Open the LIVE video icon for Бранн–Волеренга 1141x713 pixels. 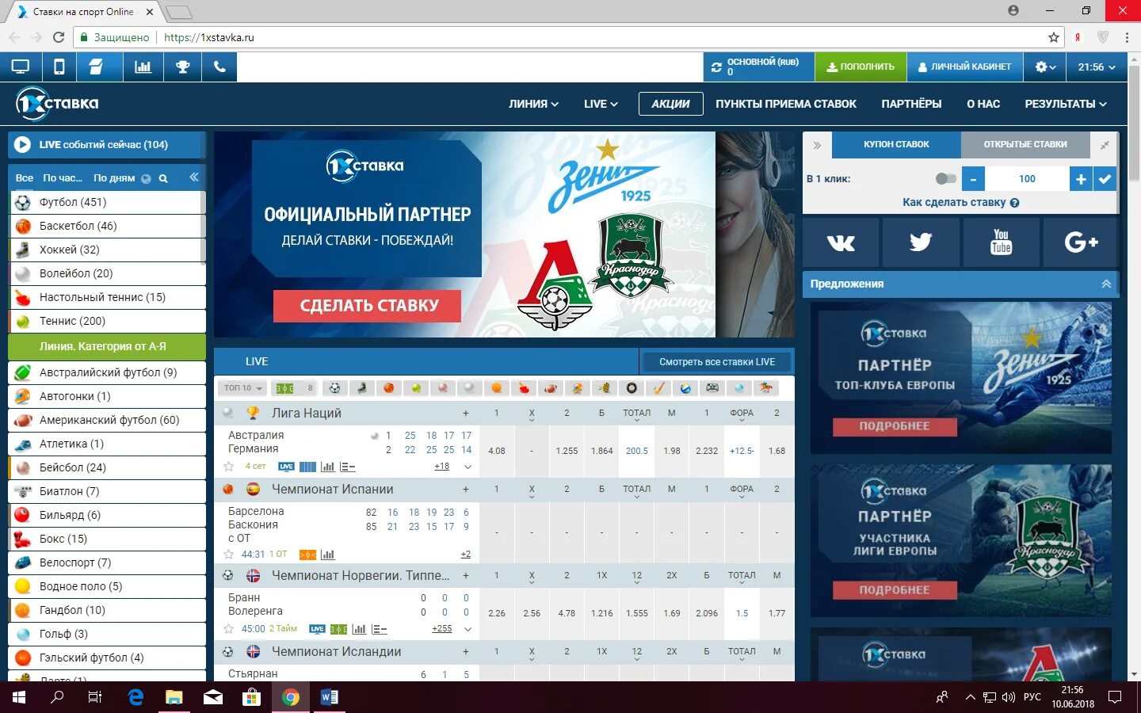(317, 629)
